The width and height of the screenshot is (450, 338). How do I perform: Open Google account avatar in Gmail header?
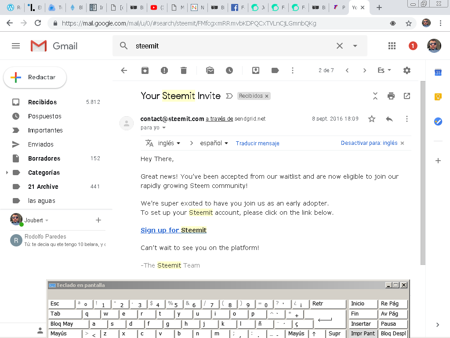(434, 46)
